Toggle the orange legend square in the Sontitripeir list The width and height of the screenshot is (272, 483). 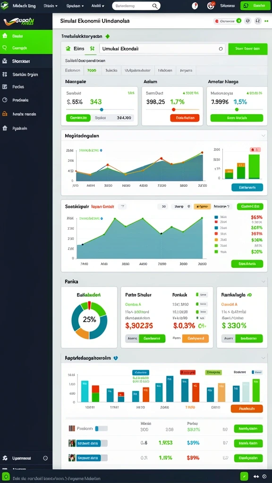click(x=216, y=240)
